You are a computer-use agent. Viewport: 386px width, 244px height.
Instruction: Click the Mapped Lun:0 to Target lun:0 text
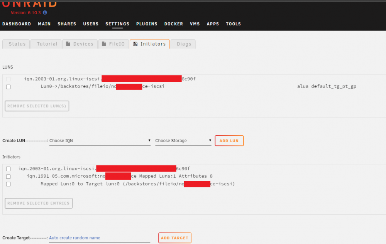(80, 184)
